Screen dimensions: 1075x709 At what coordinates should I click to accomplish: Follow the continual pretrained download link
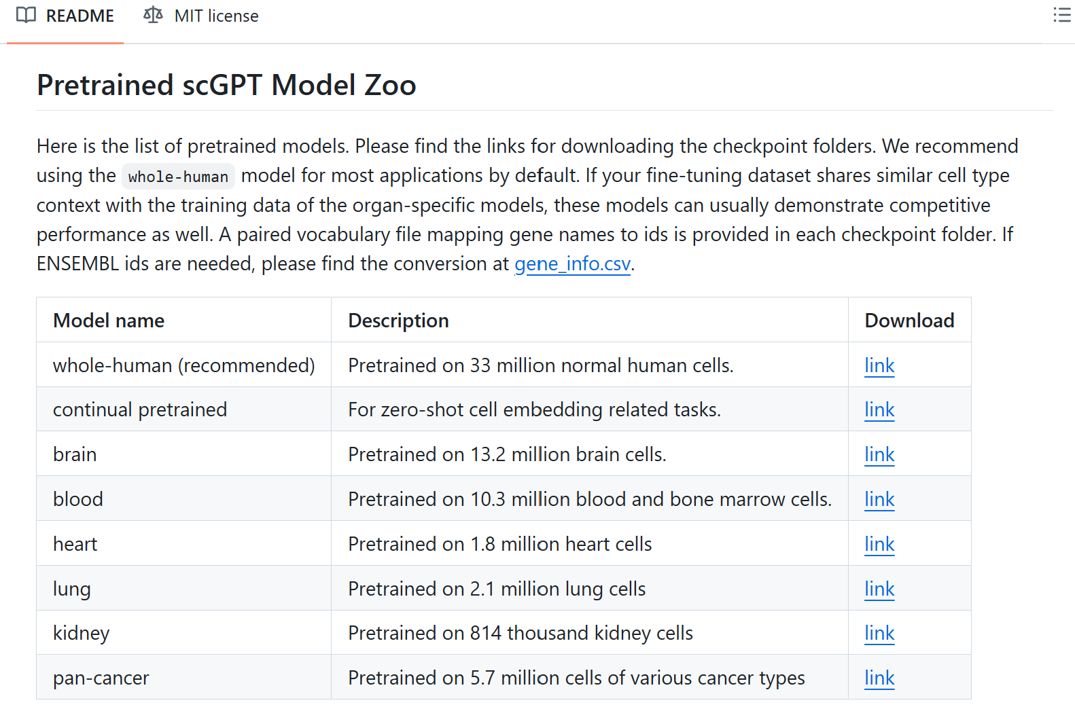point(879,410)
